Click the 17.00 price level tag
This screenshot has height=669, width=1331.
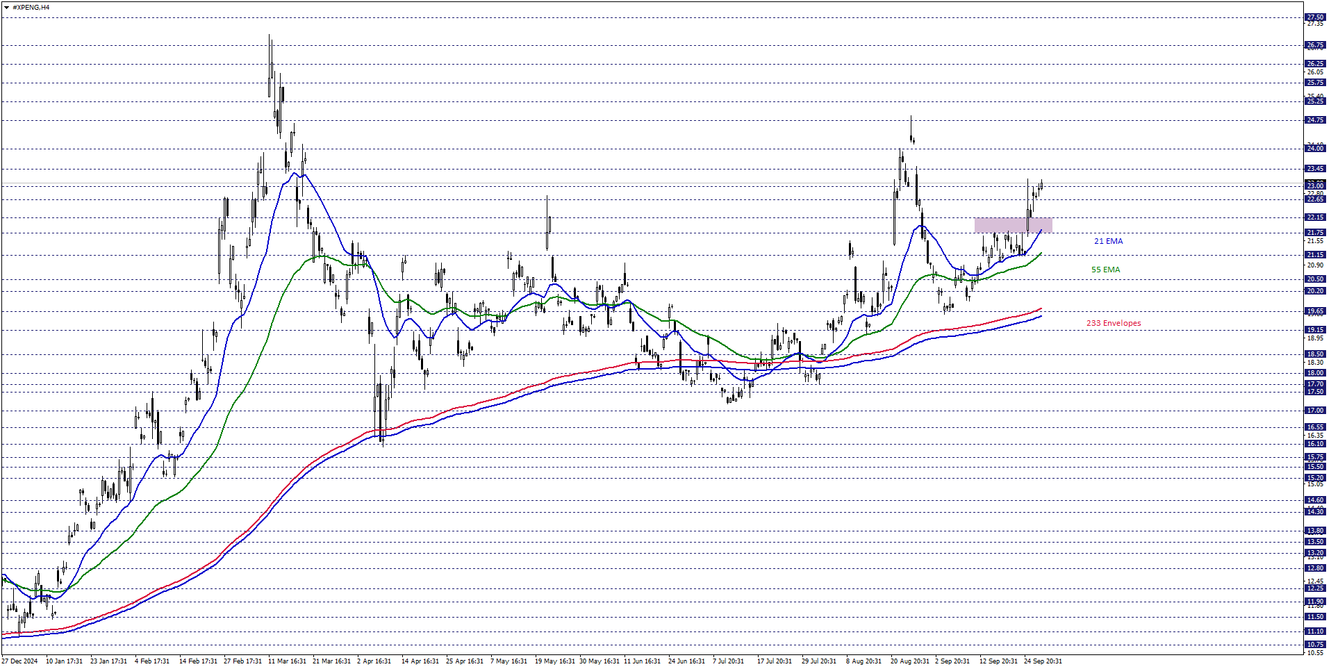tap(1315, 411)
